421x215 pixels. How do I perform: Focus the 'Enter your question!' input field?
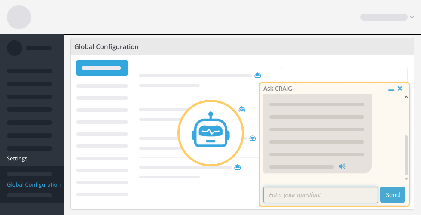320,195
